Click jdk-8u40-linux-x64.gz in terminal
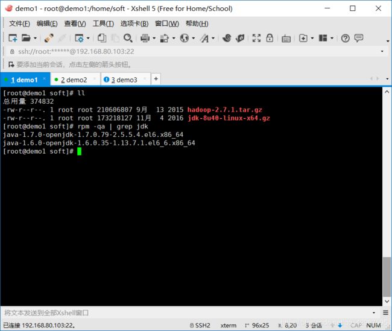Viewport: 392px width, 331px height. (x=229, y=118)
